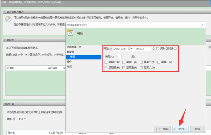Check the 星期四(H) checkbox
The image size is (211, 135).
(x=106, y=67)
